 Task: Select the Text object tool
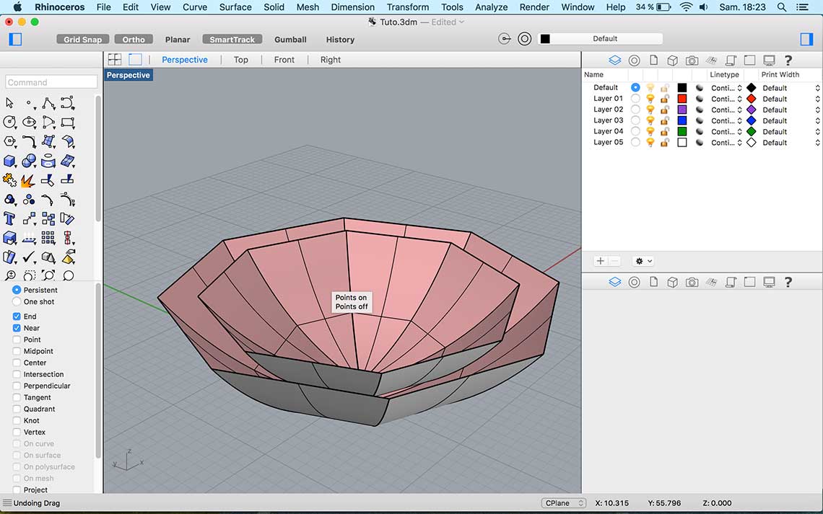coord(9,218)
